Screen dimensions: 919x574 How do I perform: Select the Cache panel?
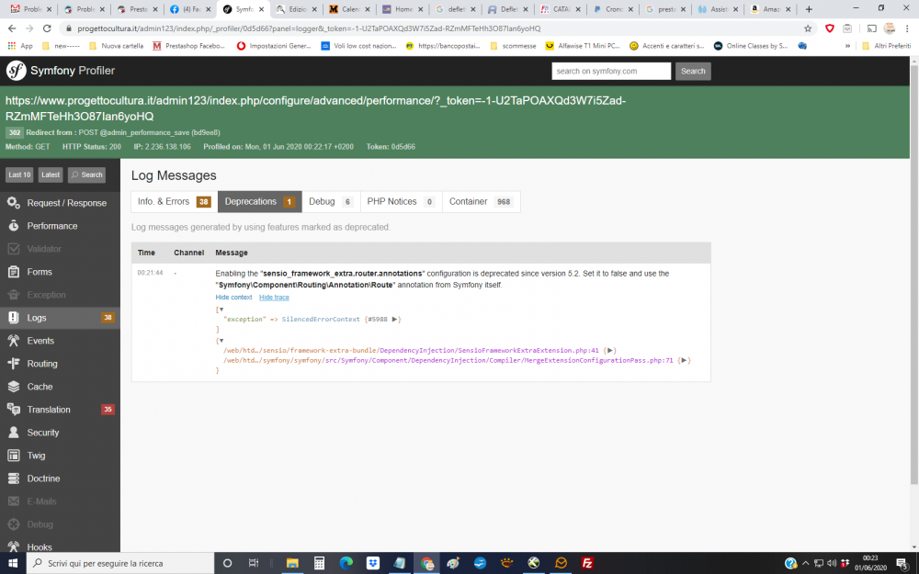(x=40, y=386)
